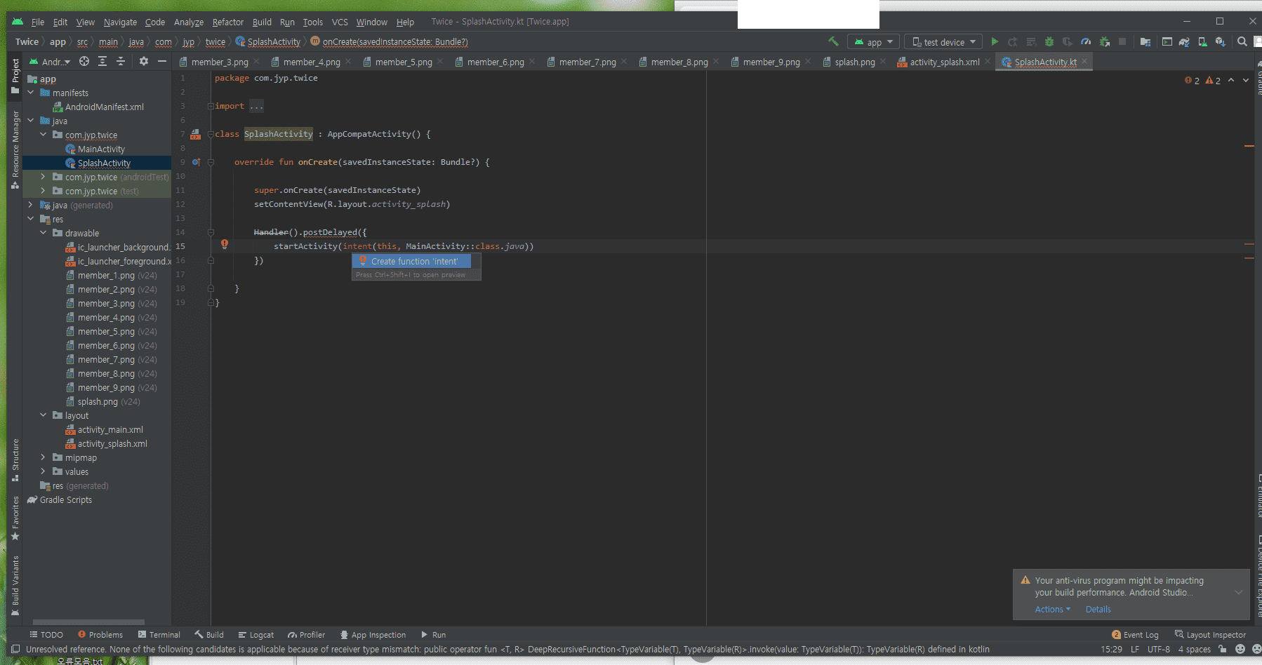Click Search Everywhere magnifier icon

pos(1242,41)
